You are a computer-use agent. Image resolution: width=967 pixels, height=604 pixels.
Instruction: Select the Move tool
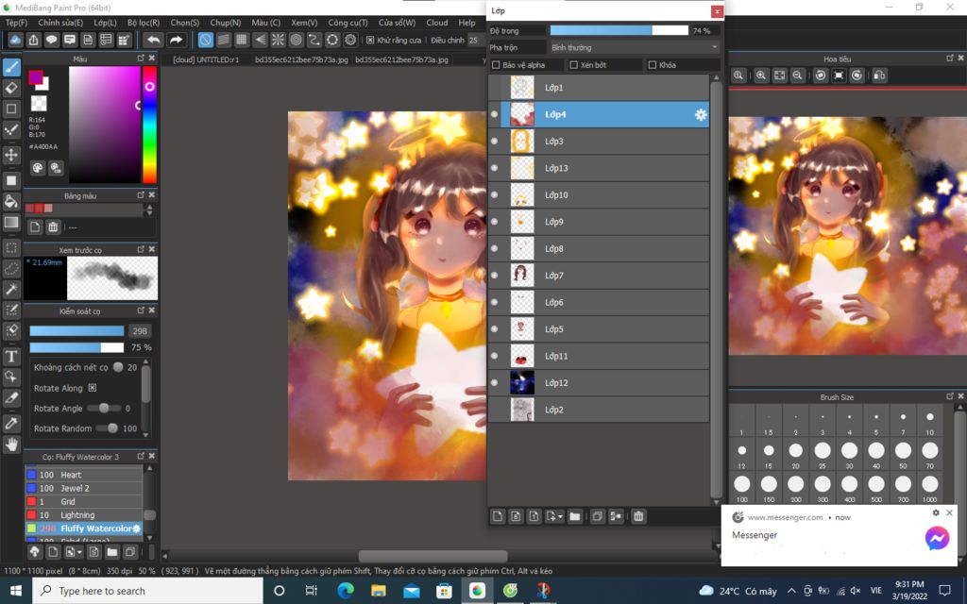(x=11, y=155)
